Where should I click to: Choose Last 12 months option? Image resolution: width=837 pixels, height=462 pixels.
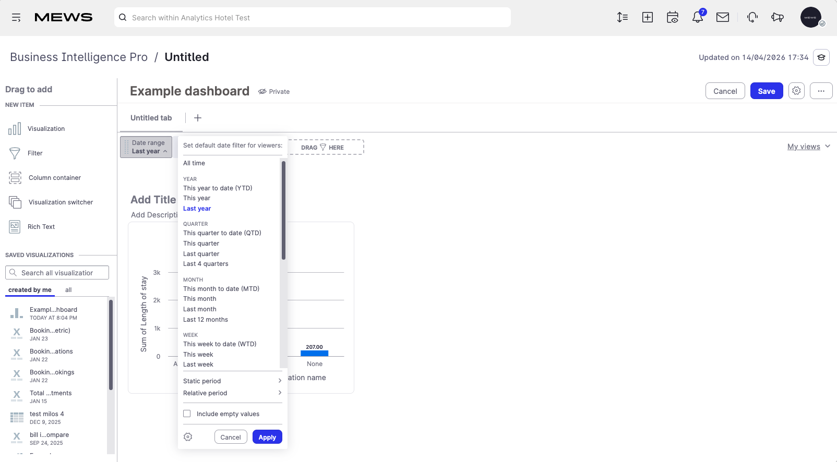(206, 320)
